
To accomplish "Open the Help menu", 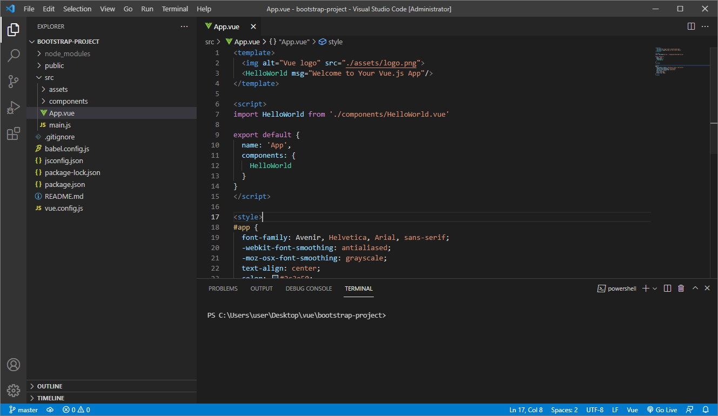I will [204, 9].
